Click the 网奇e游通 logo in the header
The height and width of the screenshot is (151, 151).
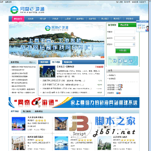27,10
